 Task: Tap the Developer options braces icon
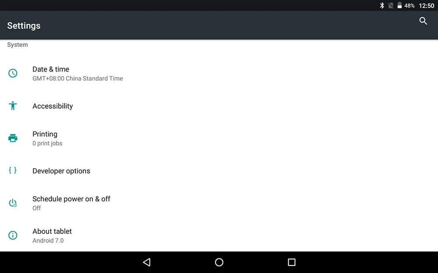point(13,170)
